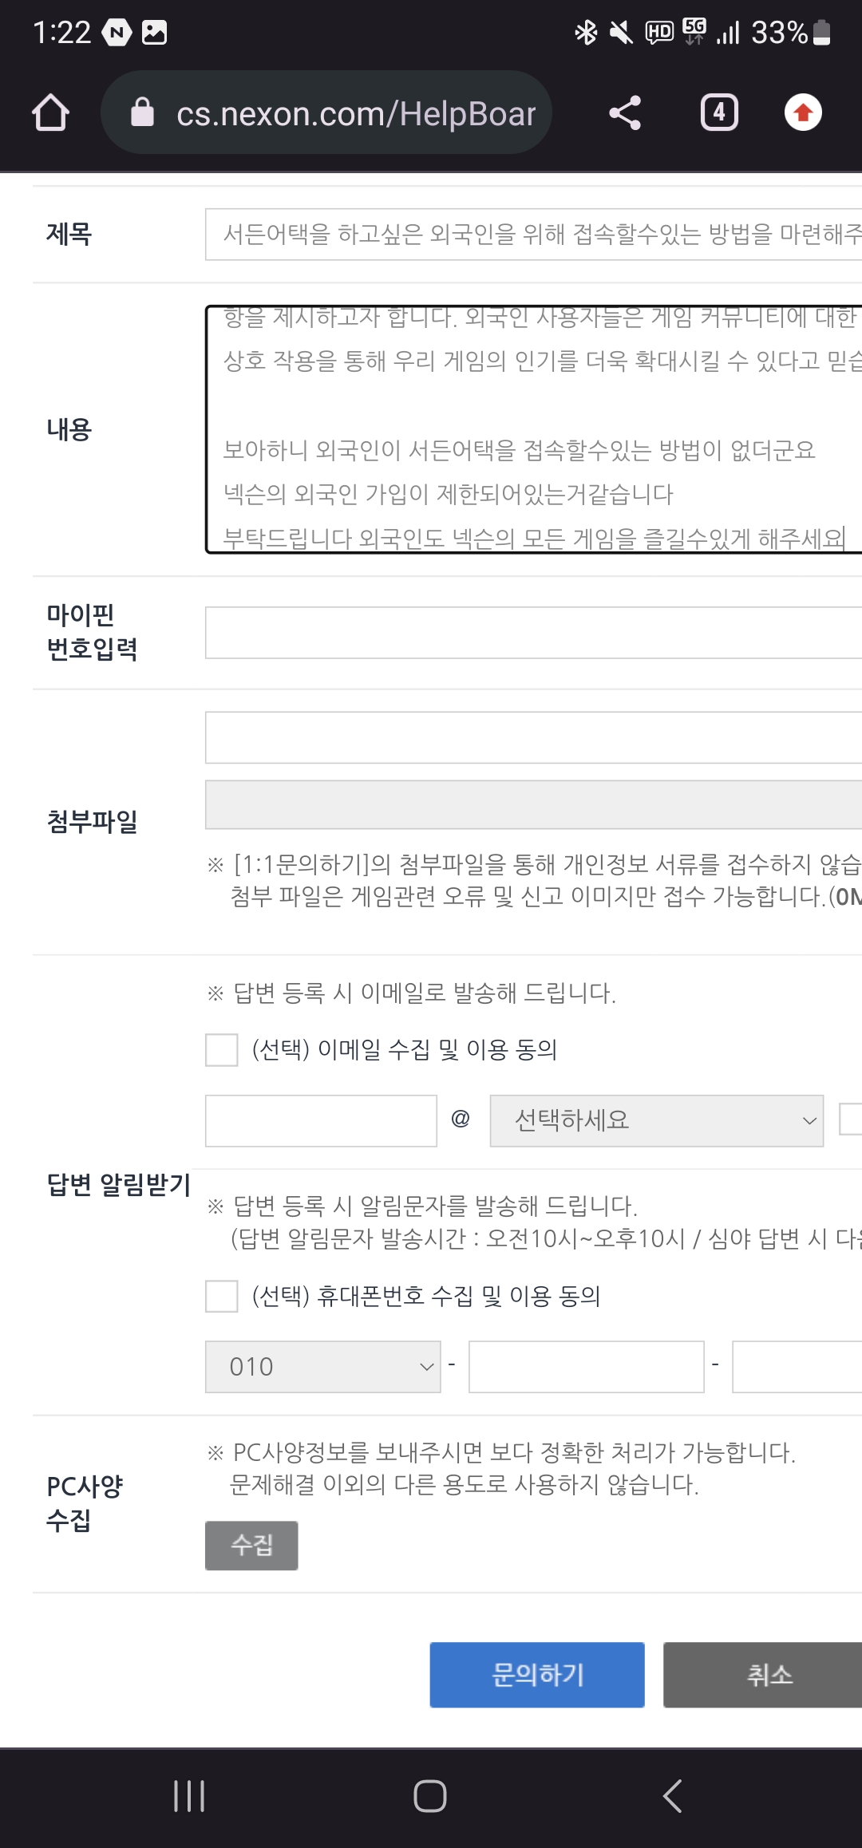Tap the cs.nexon.com URL address bar
The width and height of the screenshot is (862, 1848).
point(355,114)
